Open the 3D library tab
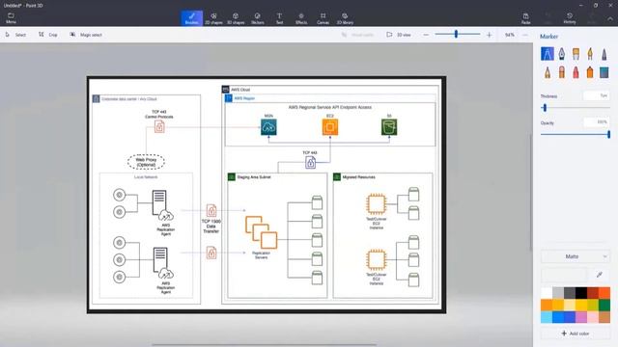Image resolution: width=618 pixels, height=347 pixels. coord(345,18)
